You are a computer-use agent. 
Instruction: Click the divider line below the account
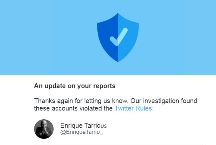tap(118, 144)
